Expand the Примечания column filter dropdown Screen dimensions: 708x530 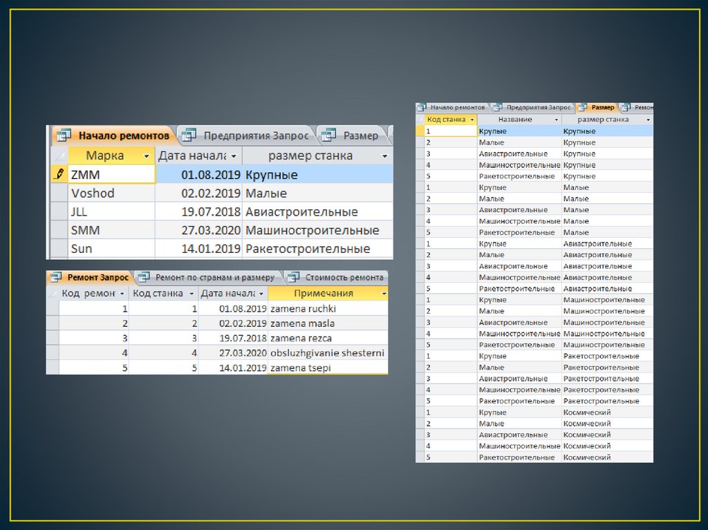point(382,294)
